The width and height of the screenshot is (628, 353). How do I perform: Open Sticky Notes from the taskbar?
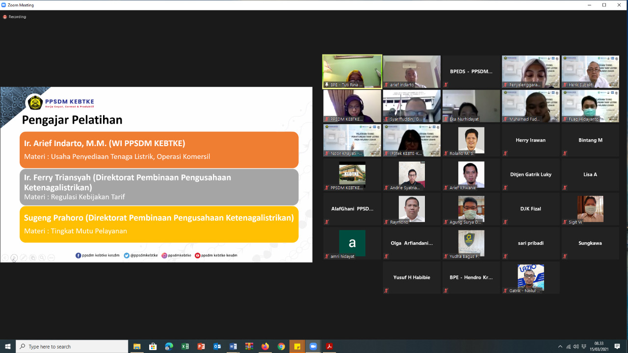point(297,347)
